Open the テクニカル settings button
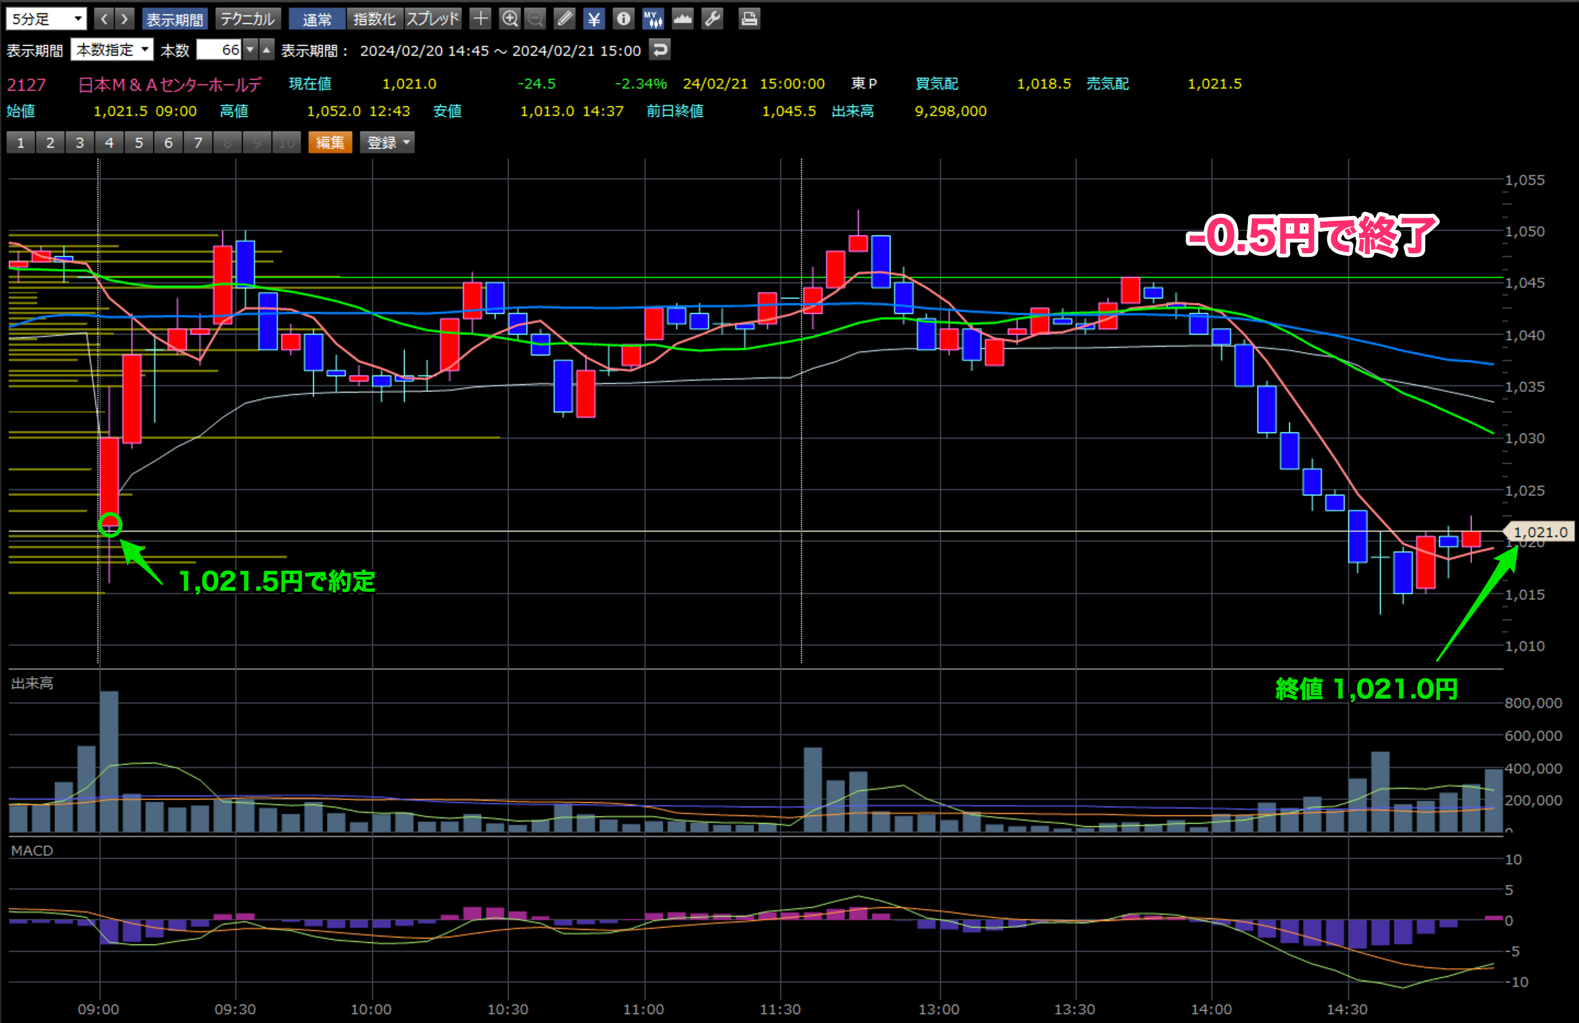The height and width of the screenshot is (1023, 1579). pos(247,19)
